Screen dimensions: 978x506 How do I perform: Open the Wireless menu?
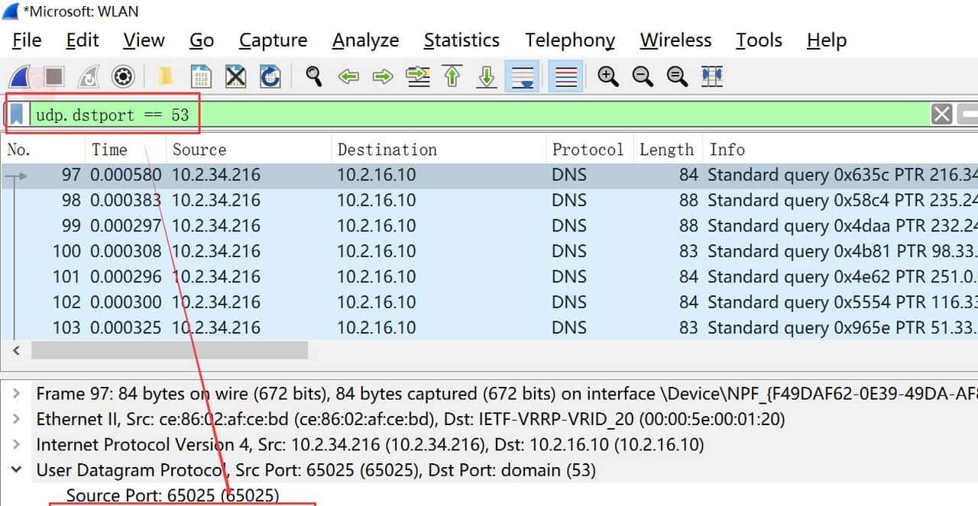point(675,40)
